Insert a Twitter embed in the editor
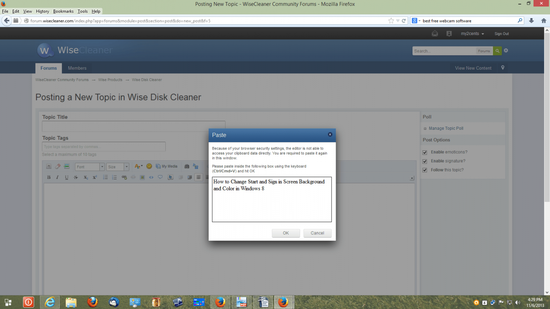The height and width of the screenshot is (309, 550). pos(170,177)
